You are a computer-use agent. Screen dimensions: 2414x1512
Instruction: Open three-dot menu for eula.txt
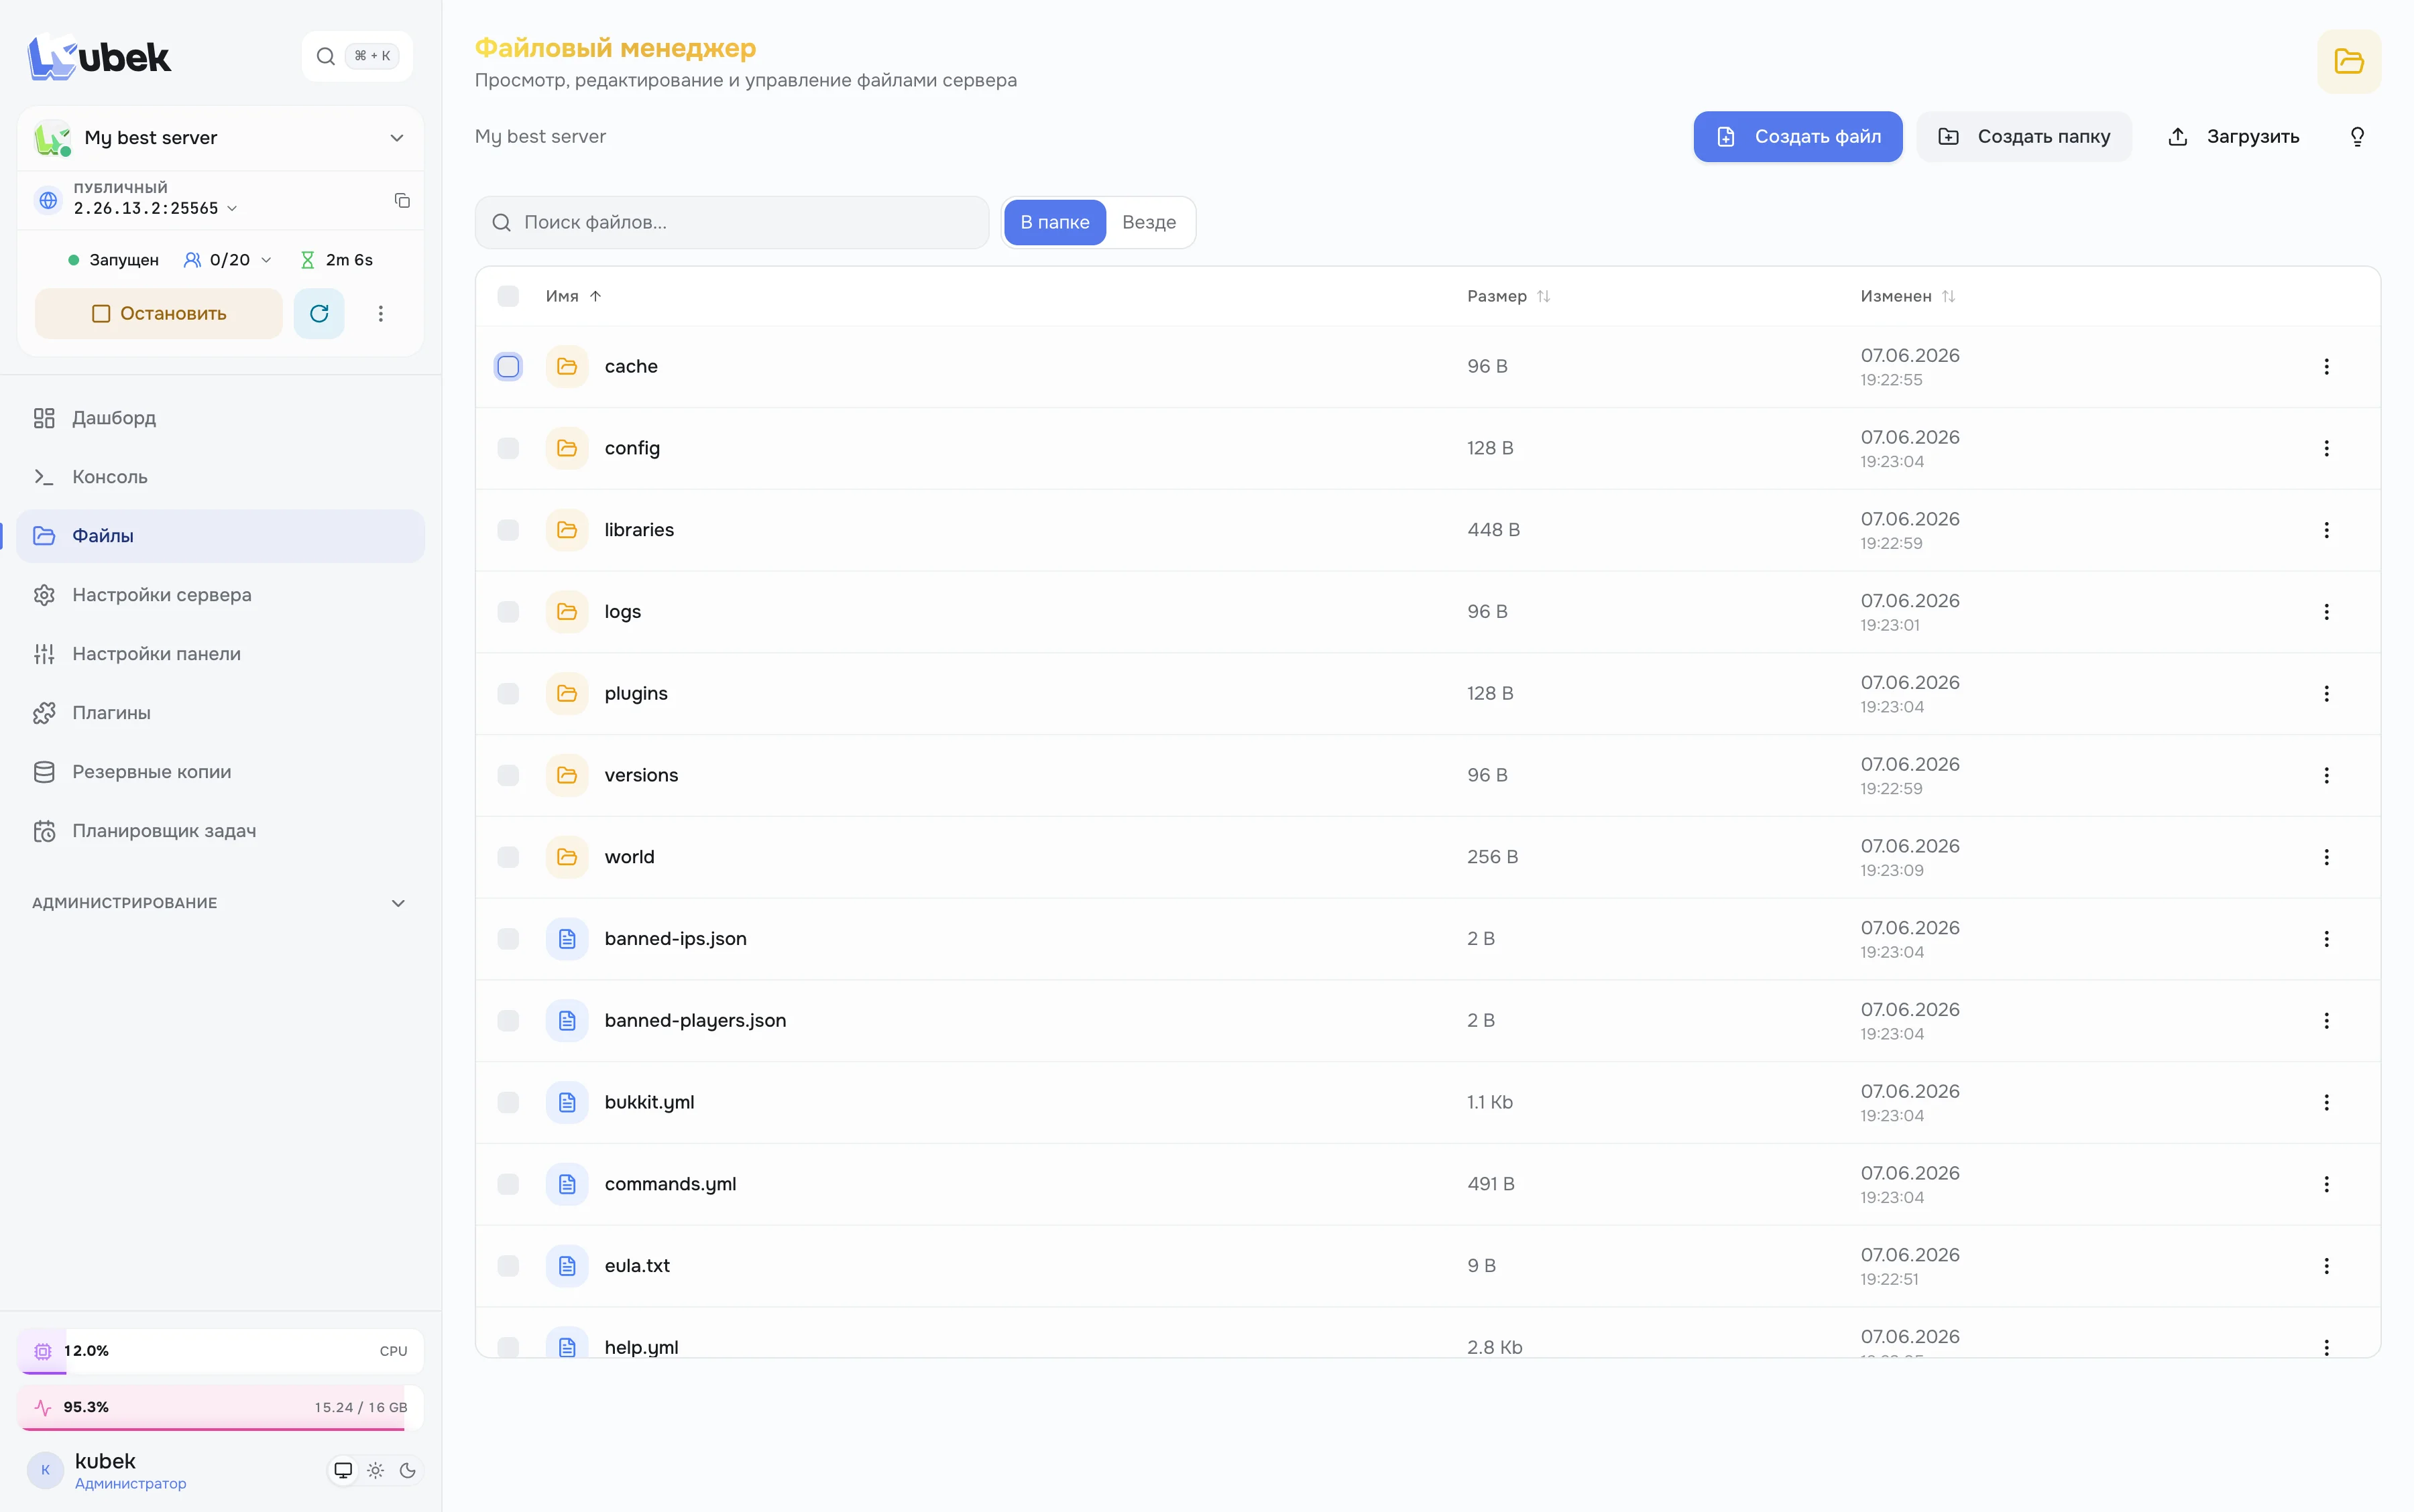coord(2326,1266)
